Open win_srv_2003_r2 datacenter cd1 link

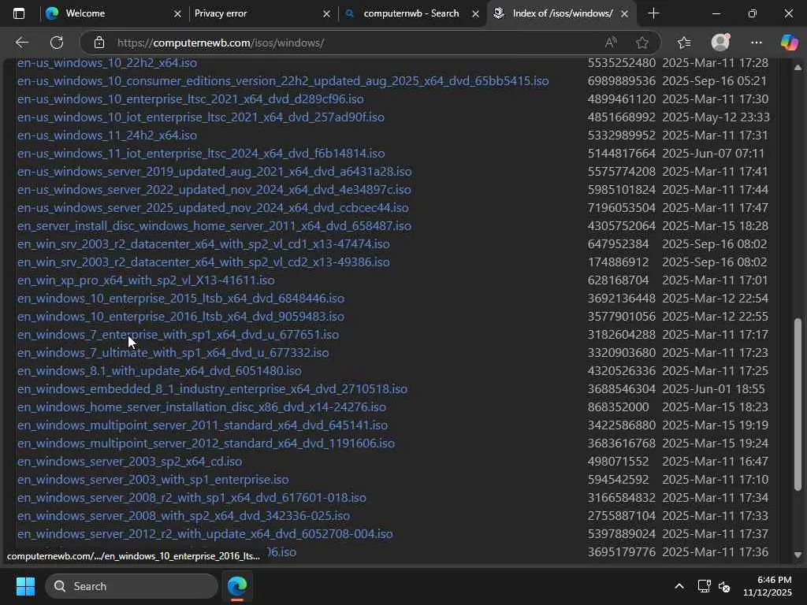pyautogui.click(x=203, y=244)
